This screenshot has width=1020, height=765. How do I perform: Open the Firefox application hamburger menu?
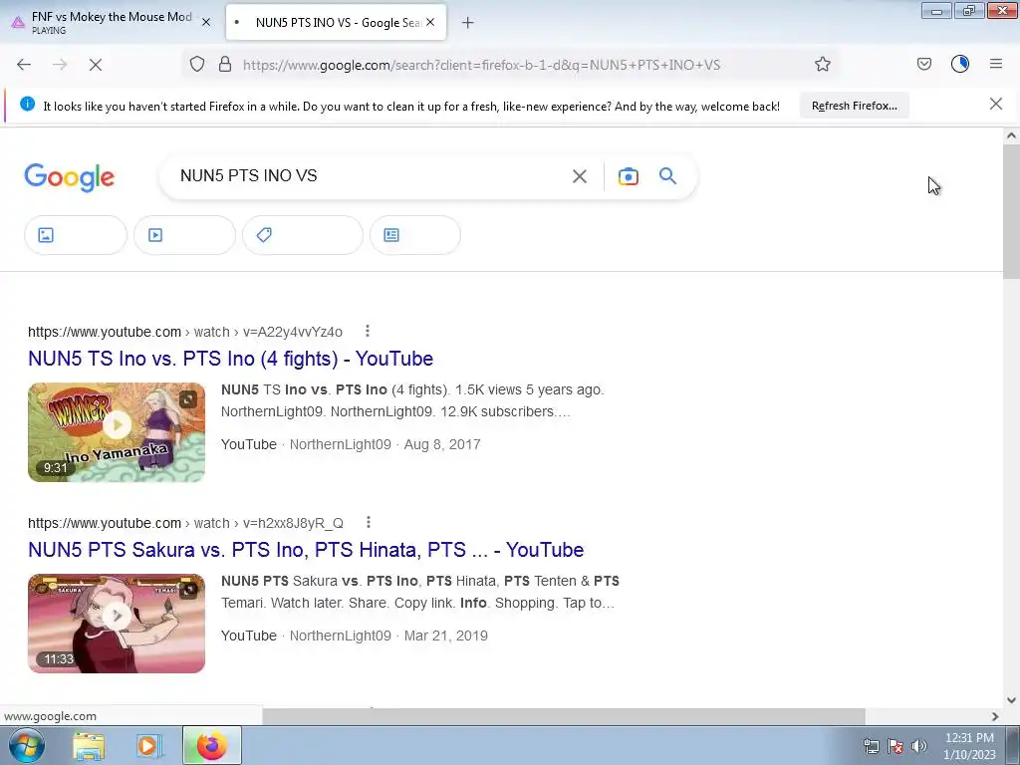[x=996, y=64]
